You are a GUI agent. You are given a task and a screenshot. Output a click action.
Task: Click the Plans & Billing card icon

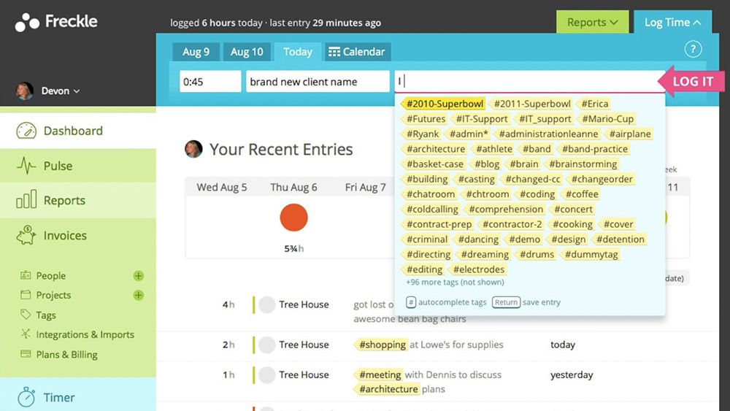[x=26, y=354]
